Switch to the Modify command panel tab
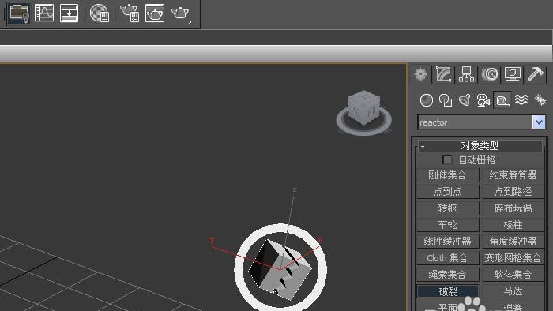553x311 pixels. 444,74
